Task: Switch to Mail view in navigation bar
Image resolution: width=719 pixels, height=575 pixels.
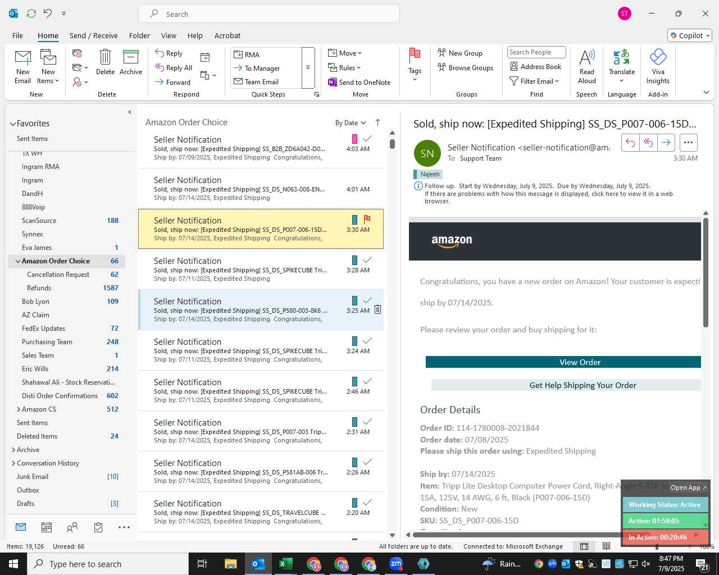Action: pos(21,527)
